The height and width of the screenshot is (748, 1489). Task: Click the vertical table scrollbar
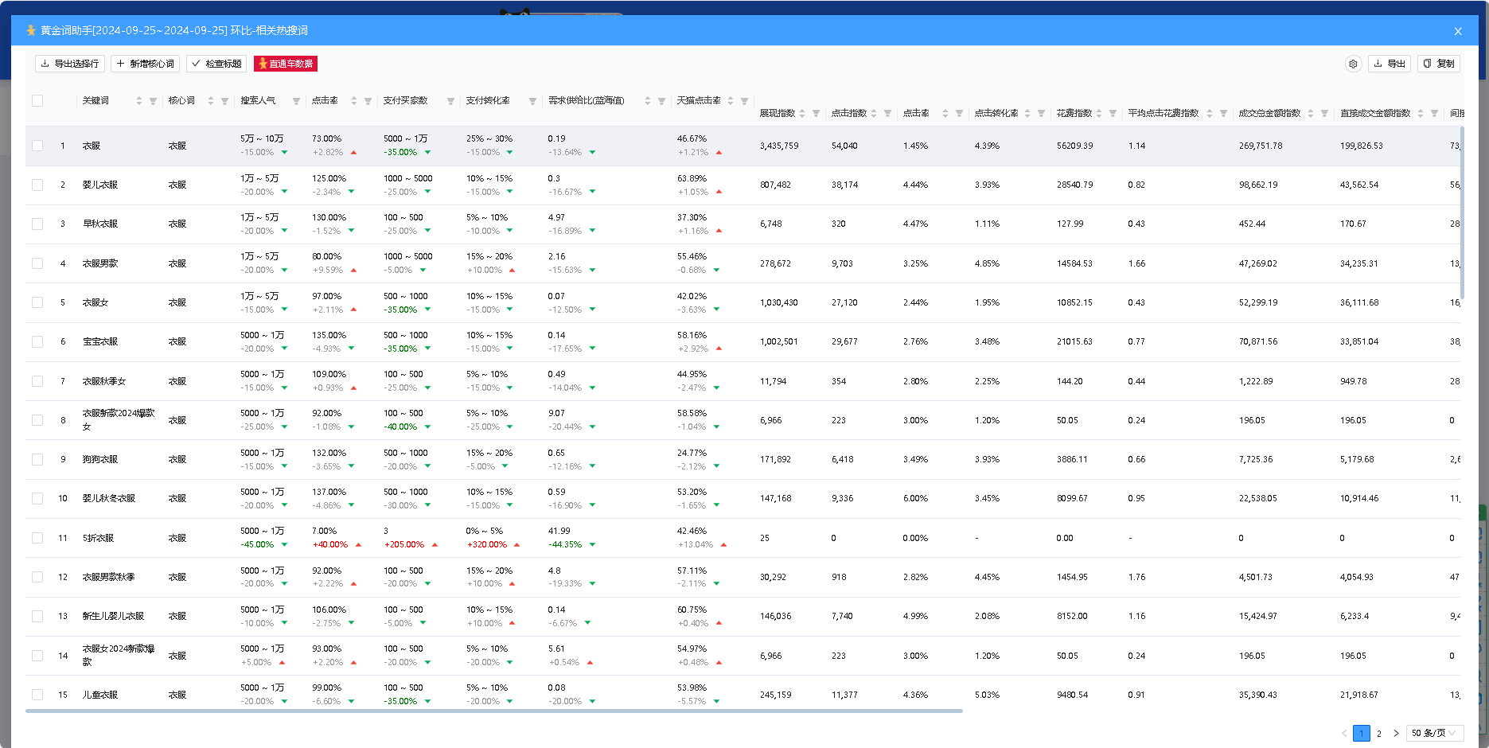1463,212
